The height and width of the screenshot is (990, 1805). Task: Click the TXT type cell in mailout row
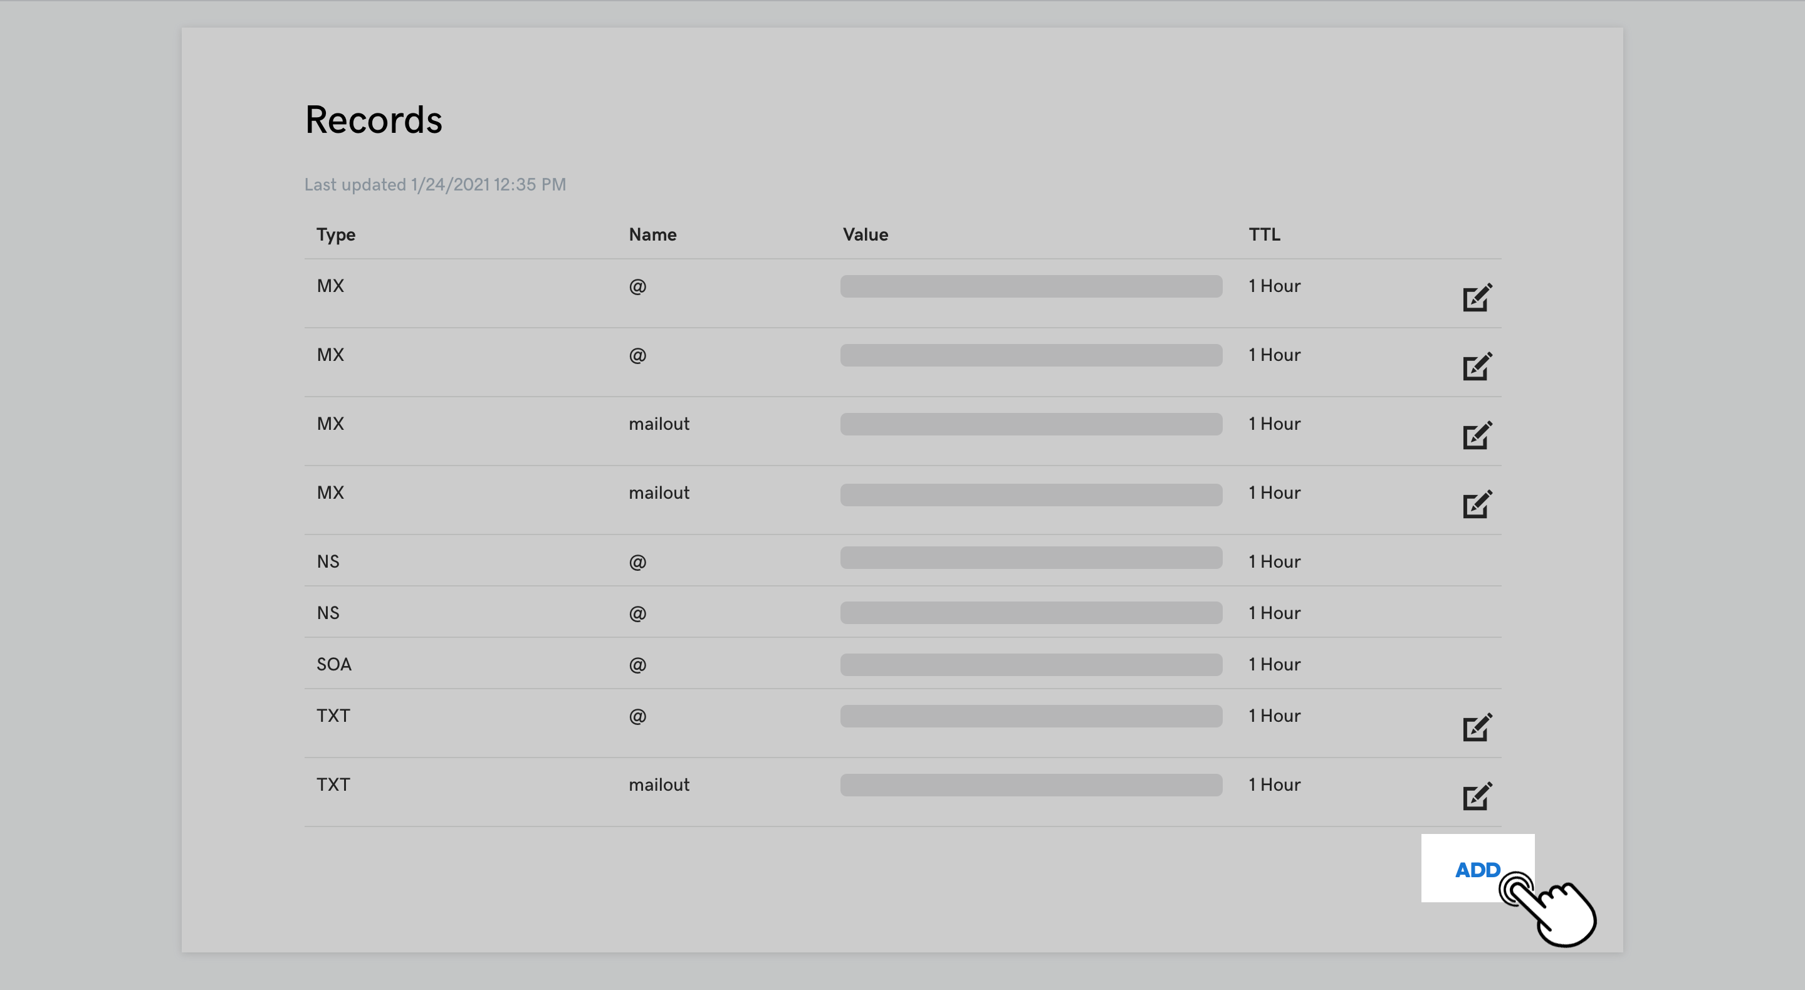coord(333,784)
